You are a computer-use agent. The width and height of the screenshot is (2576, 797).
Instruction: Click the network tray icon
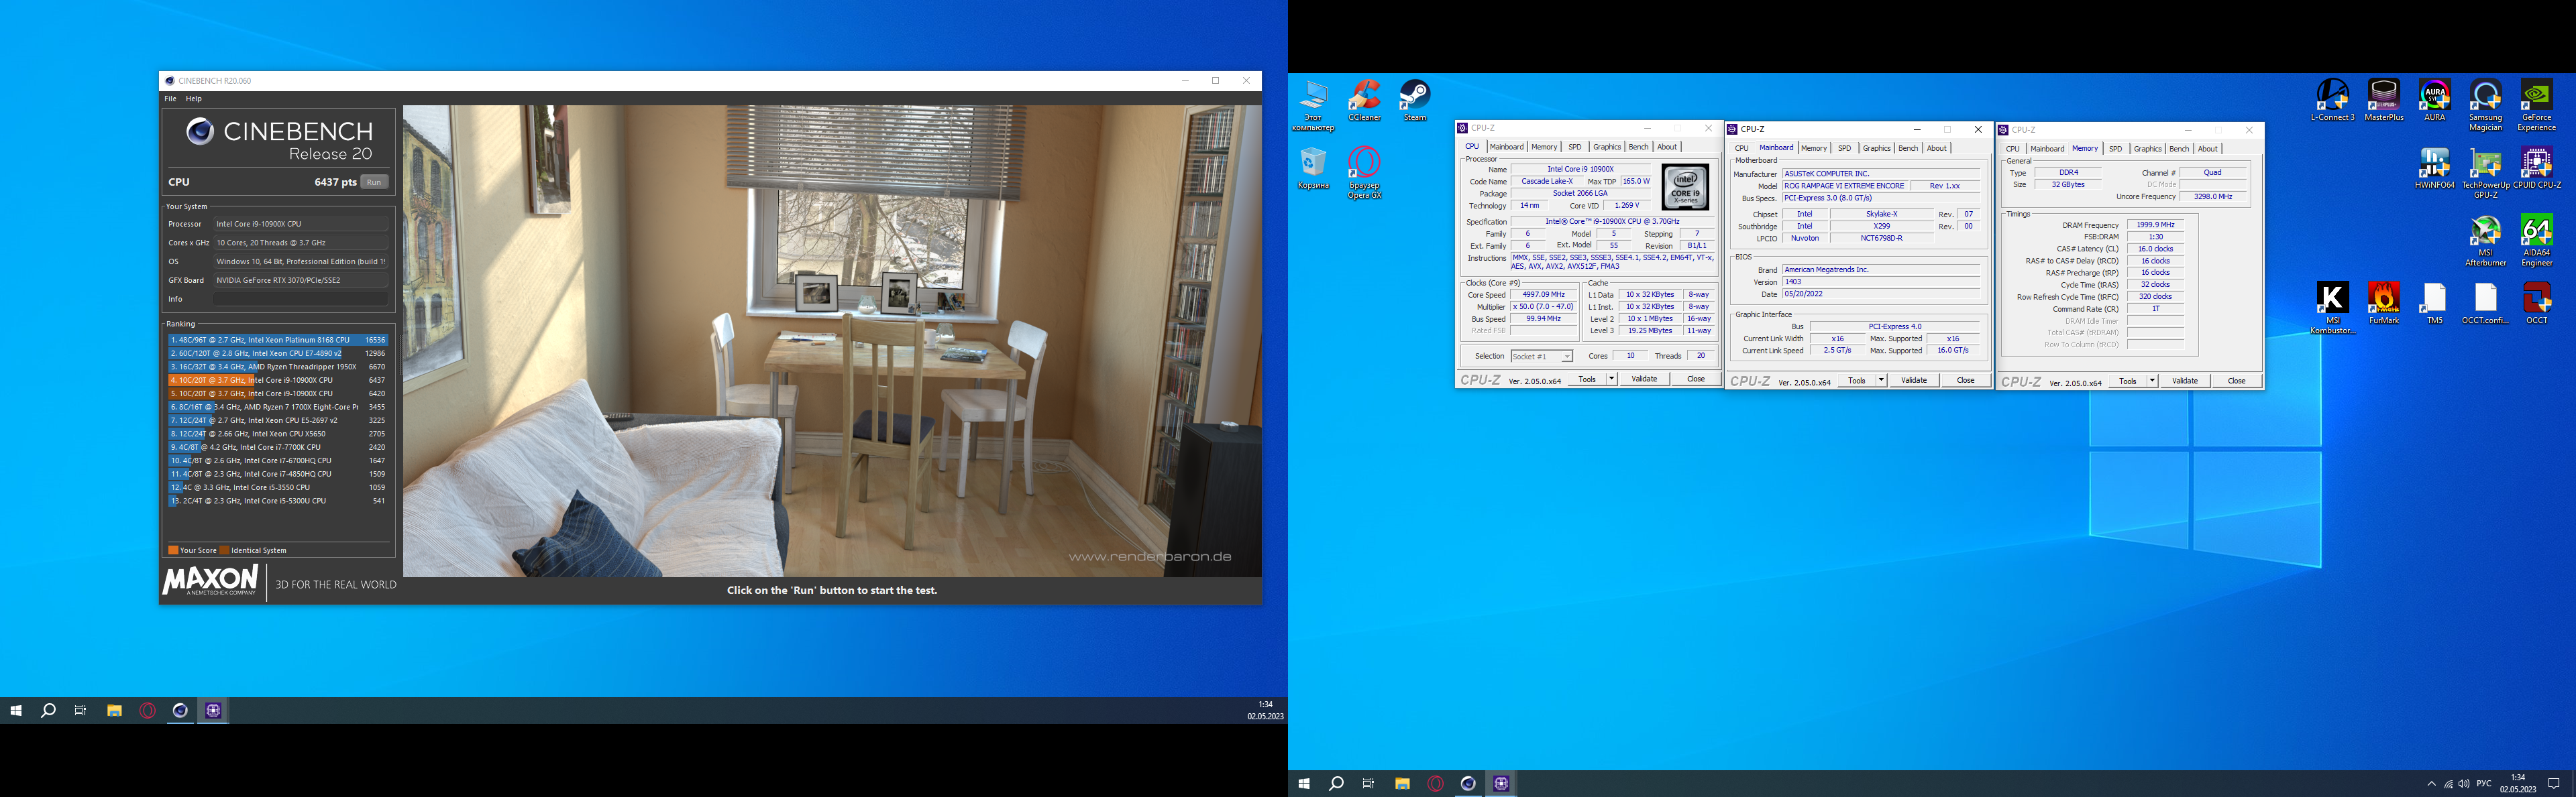[2447, 784]
